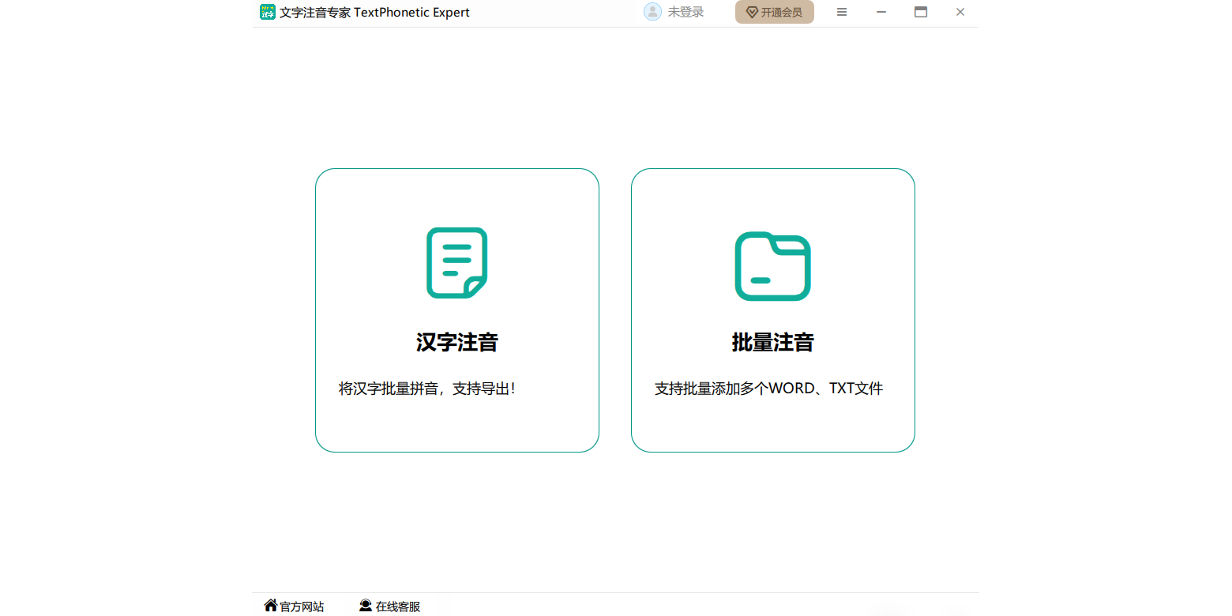Click the folder icon in 批量注音 card
This screenshot has width=1232, height=616.
pos(772,266)
